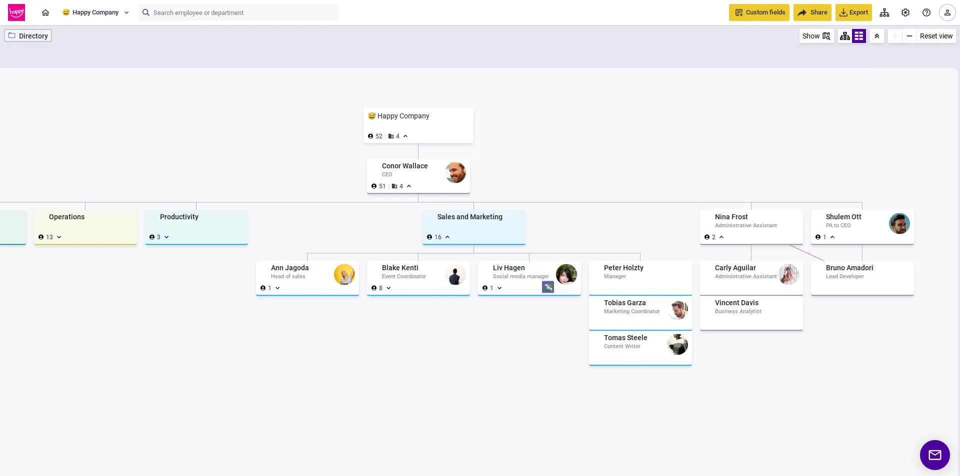Collapse Conor Wallace's subtree chevron
Image resolution: width=960 pixels, height=476 pixels.
tap(409, 186)
